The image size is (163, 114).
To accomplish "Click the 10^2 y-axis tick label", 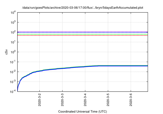I will coord(13,32).
